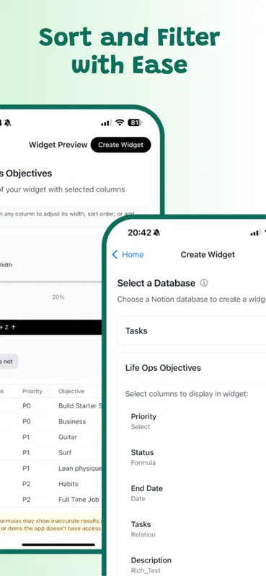Select the Lean physique row
The height and width of the screenshot is (576, 266).
pos(50,469)
